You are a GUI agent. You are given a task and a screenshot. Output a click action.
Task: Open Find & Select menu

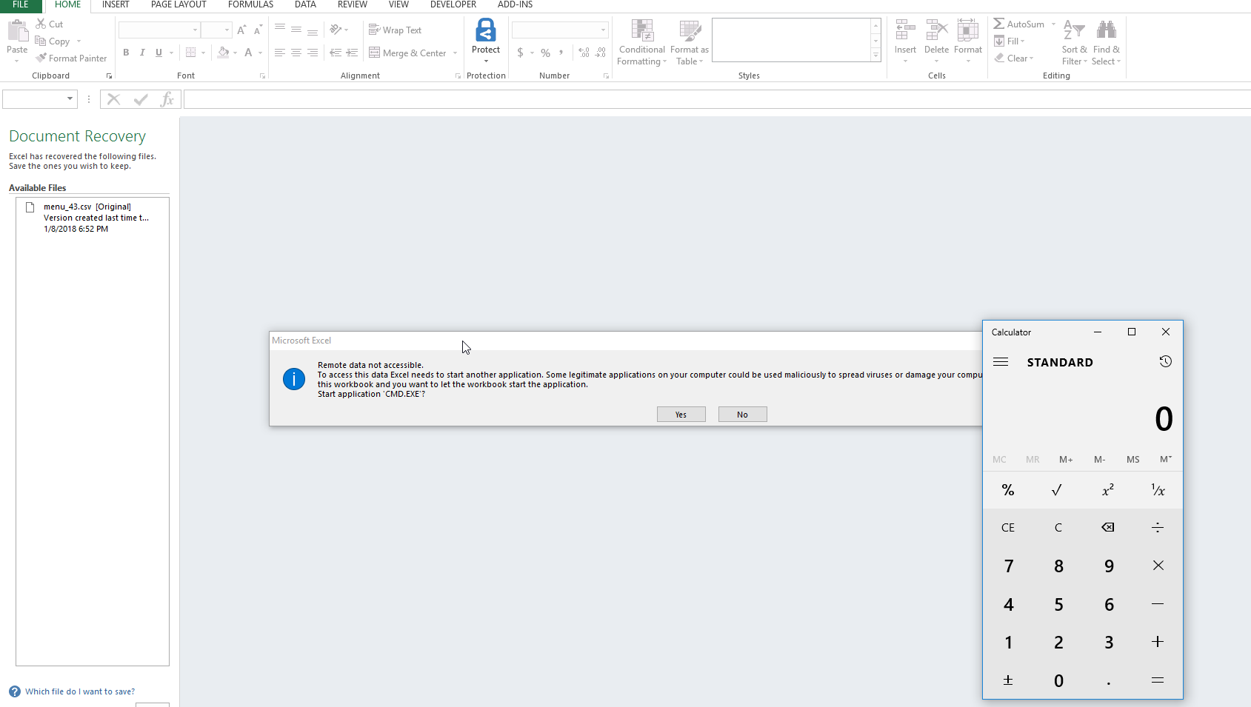tap(1107, 42)
